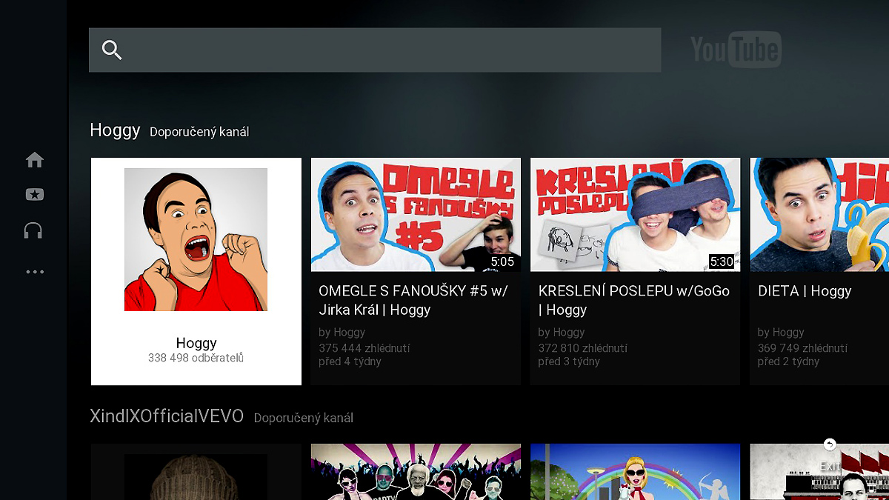
Task: Click '369 749 zhlédnutí' view count
Action: click(802, 347)
